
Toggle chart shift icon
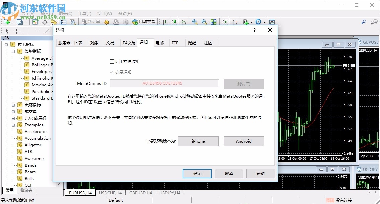click(235, 22)
